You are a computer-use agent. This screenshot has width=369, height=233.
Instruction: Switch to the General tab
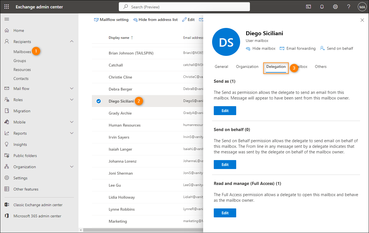coord(221,66)
